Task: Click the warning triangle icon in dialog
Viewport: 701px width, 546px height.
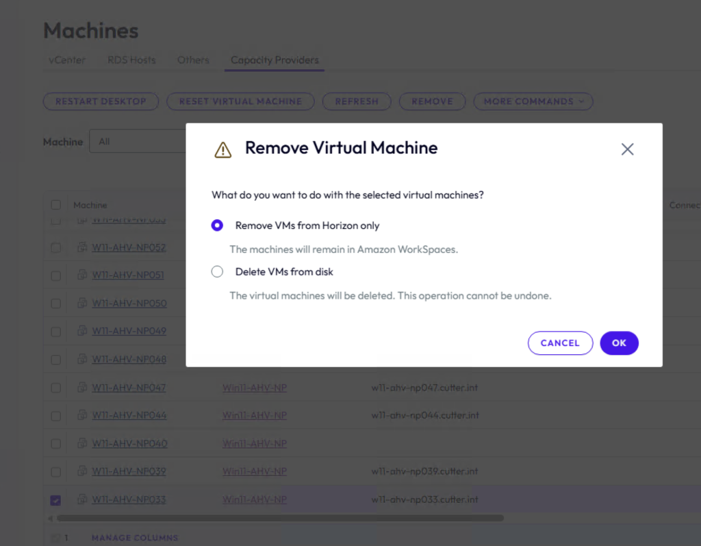Action: click(223, 149)
